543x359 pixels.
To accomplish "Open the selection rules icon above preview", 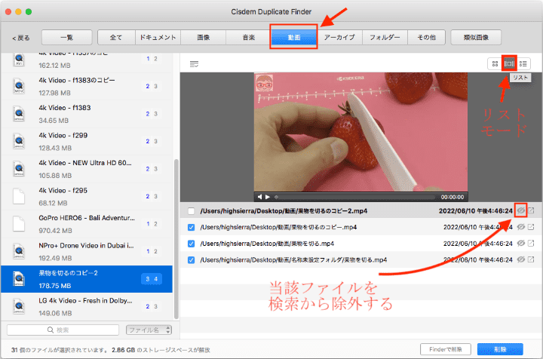I will (x=195, y=64).
